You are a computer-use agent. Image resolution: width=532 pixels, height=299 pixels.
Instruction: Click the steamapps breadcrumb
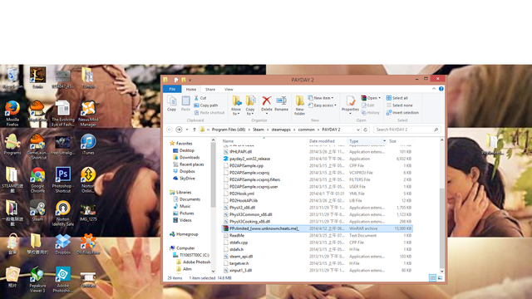281,130
